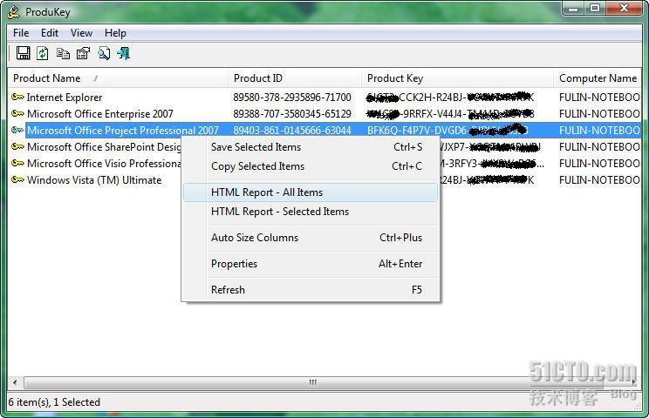This screenshot has width=649, height=418.
Task: Sort by Computer Name column header
Action: 598,78
